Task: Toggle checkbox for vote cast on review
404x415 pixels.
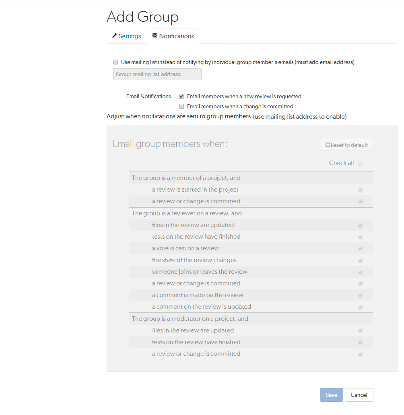Action: point(360,248)
